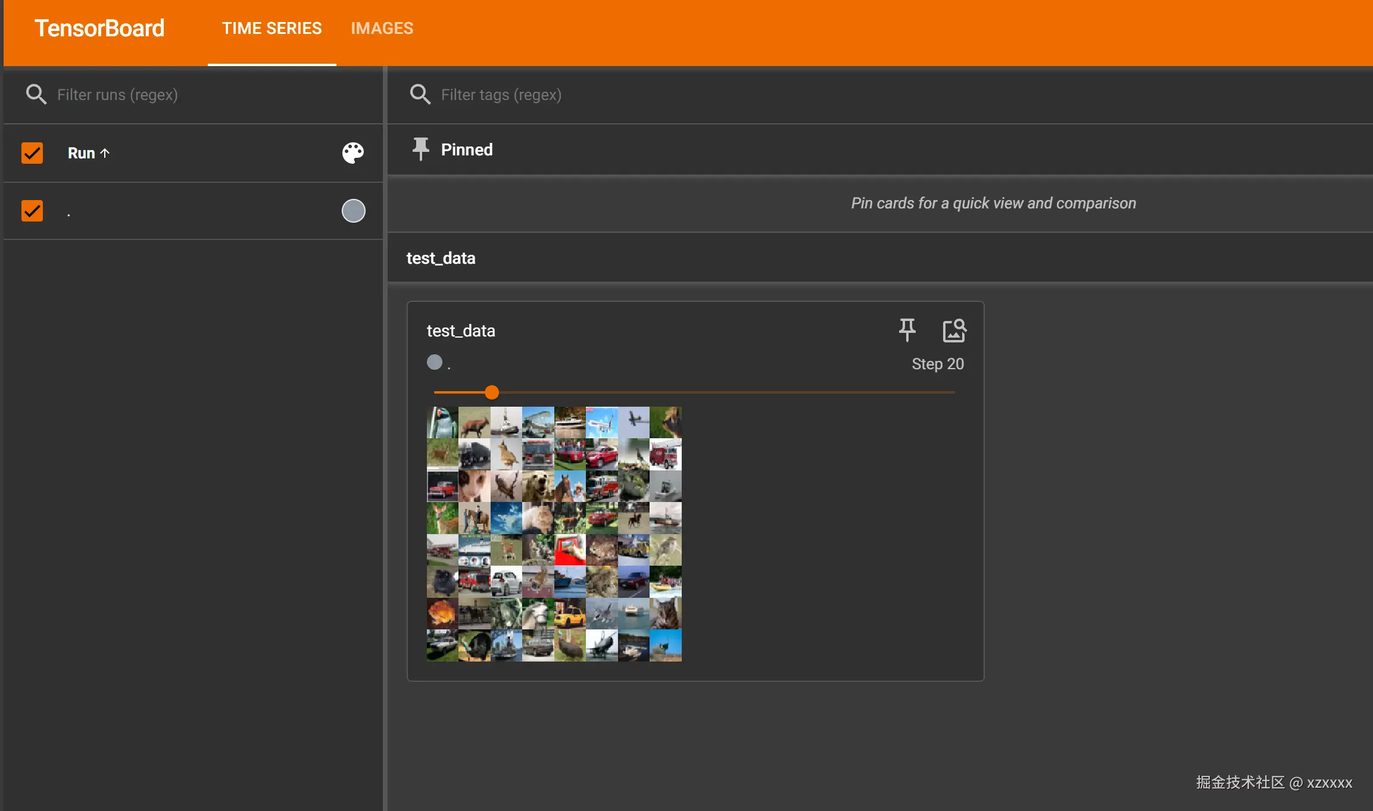Open the TIME SERIES tab
This screenshot has width=1373, height=811.
(272, 29)
